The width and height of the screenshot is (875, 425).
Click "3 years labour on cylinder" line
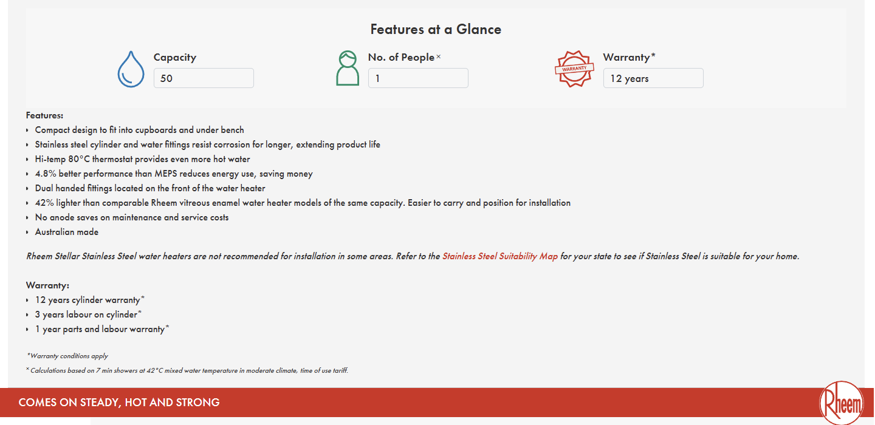pos(88,314)
